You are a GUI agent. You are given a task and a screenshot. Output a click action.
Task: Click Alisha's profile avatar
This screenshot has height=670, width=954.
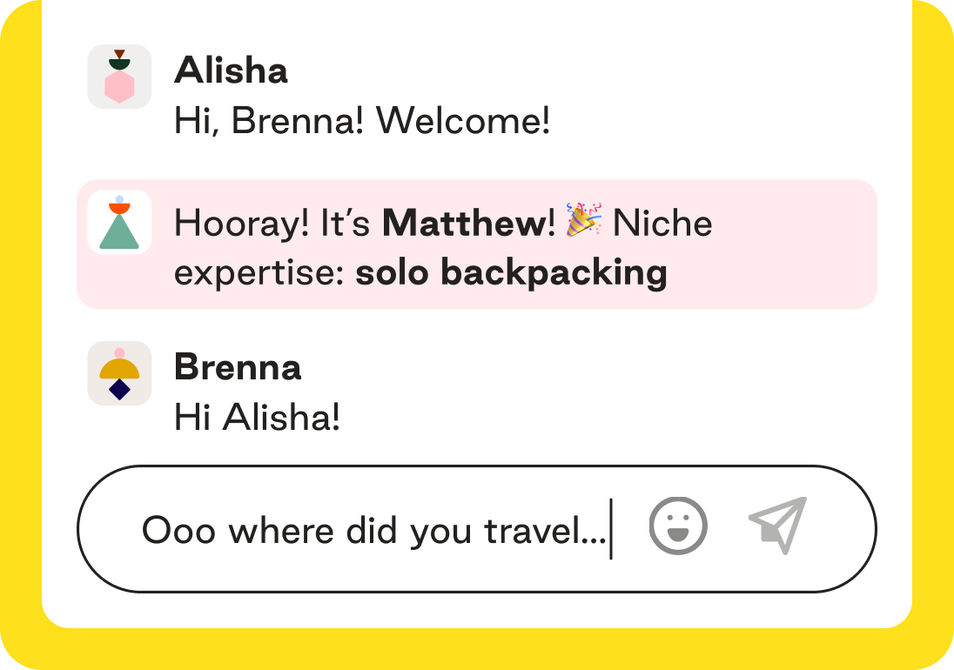[x=120, y=77]
